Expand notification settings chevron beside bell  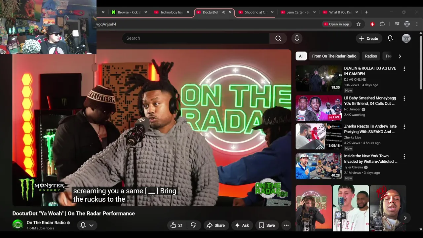pyautogui.click(x=91, y=225)
